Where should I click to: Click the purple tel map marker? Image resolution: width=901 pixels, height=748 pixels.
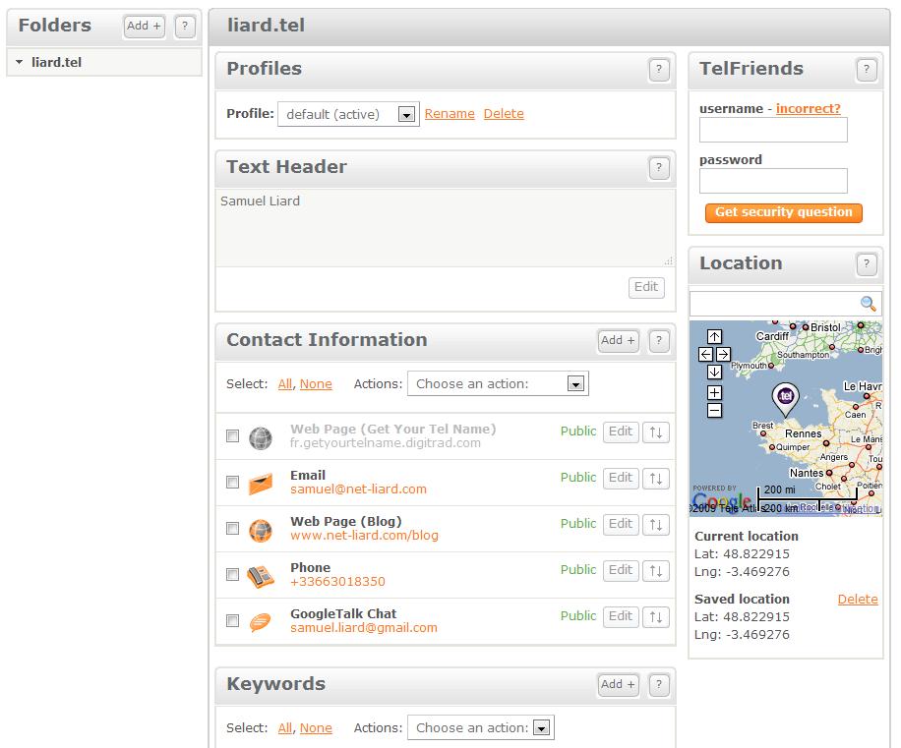(785, 397)
